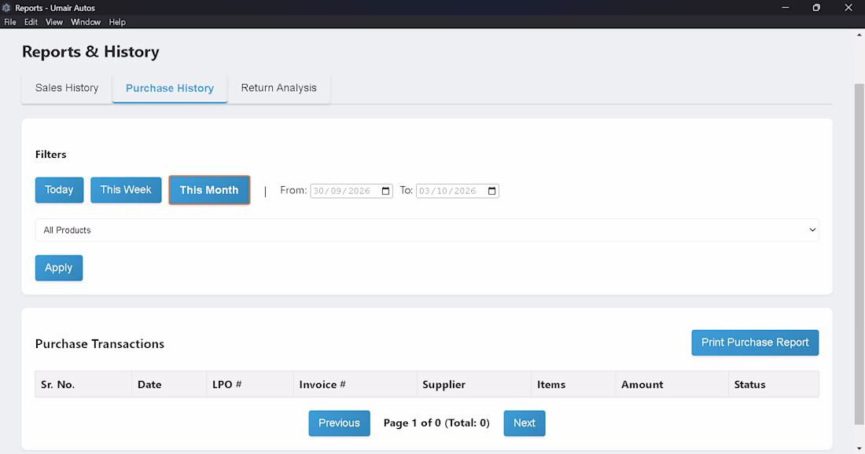Viewport: 865px width, 454px height.
Task: Click the Amount column header
Action: (x=672, y=385)
